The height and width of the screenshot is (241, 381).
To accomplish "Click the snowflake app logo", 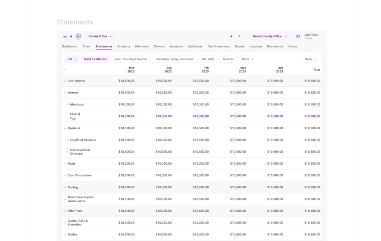I will tap(78, 37).
